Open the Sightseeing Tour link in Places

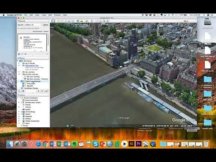(32, 66)
